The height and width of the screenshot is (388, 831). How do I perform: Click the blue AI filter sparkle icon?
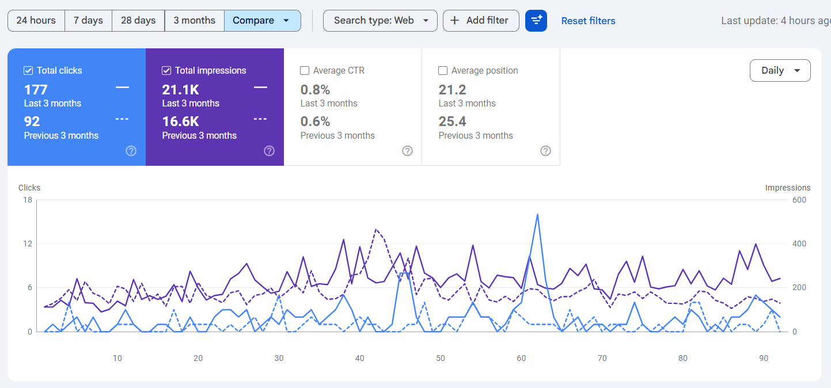pyautogui.click(x=536, y=21)
